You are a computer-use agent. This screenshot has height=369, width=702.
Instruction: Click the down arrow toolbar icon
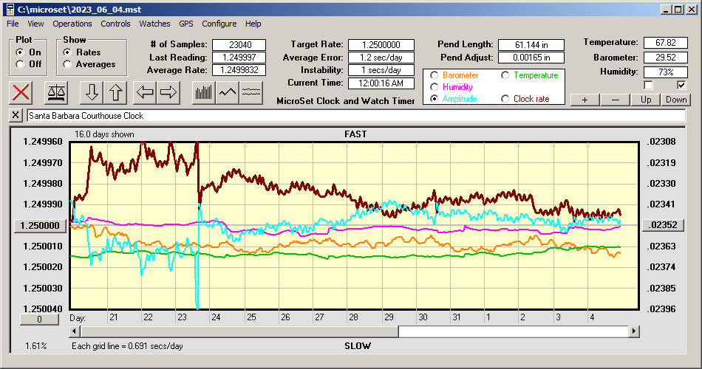pos(92,92)
